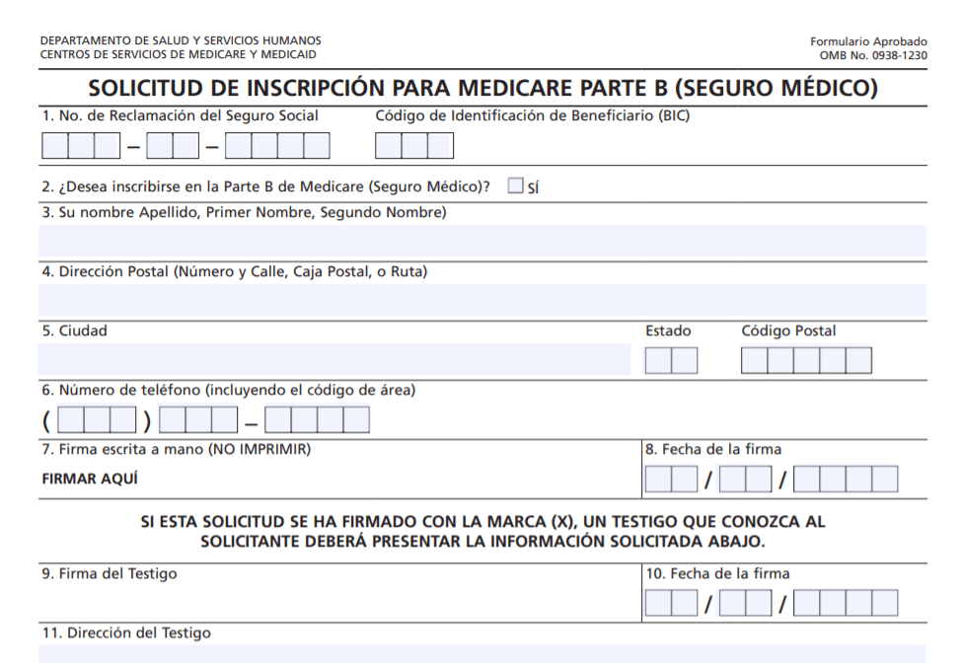Click the FIRMAR AQUÍ signature label
The width and height of the screenshot is (962, 663).
click(x=90, y=479)
